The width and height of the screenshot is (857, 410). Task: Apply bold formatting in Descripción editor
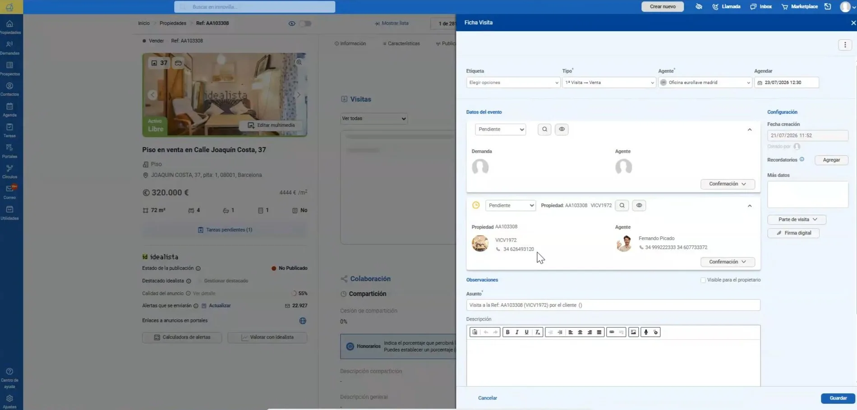[507, 332]
